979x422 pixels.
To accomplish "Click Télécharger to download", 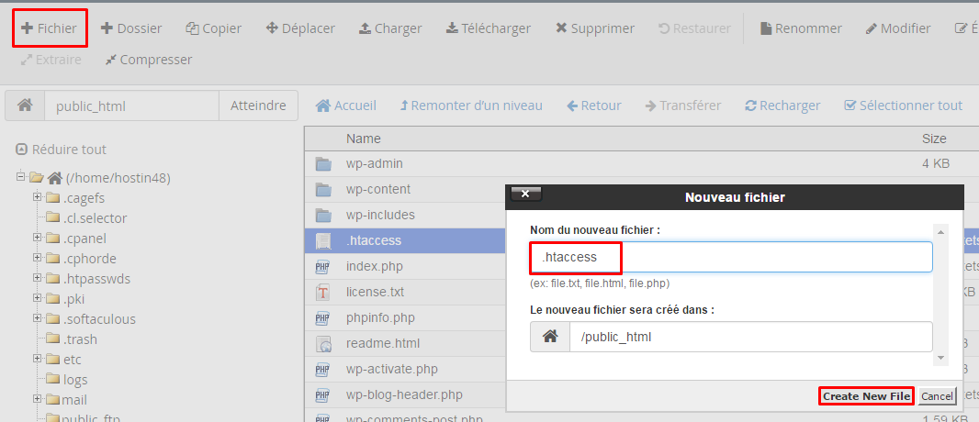I will pyautogui.click(x=489, y=28).
